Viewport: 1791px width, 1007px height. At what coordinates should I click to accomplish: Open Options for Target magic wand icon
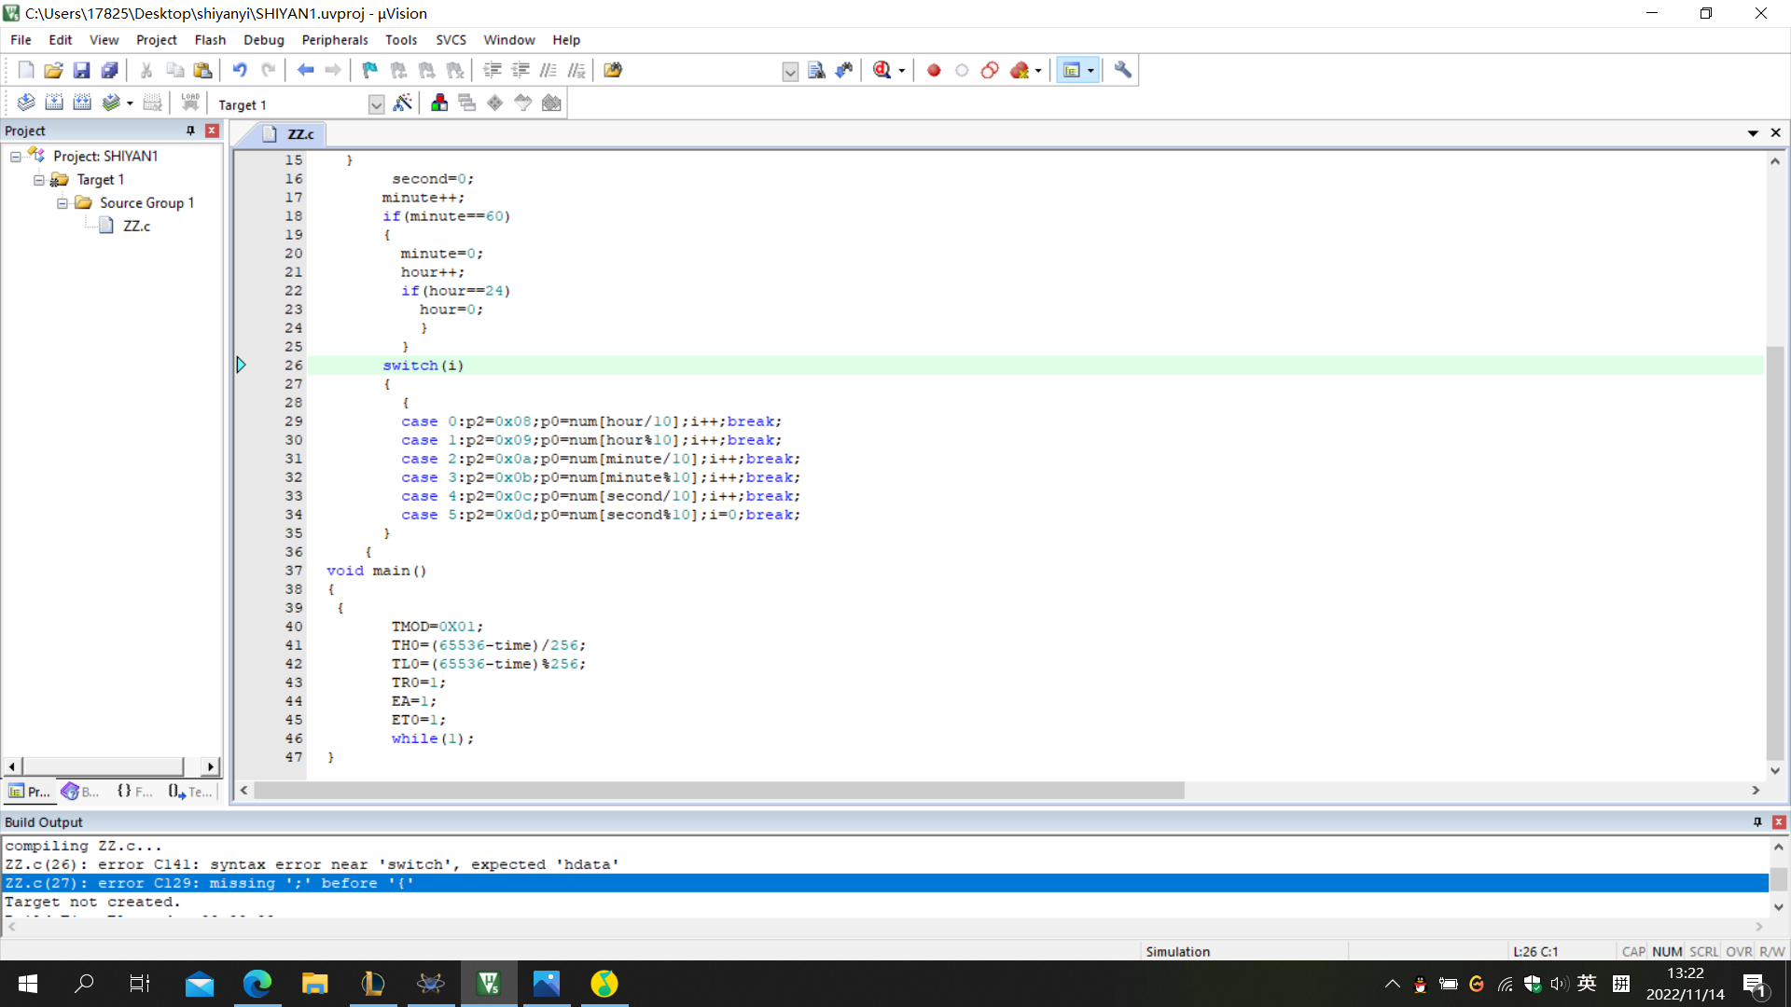[403, 103]
